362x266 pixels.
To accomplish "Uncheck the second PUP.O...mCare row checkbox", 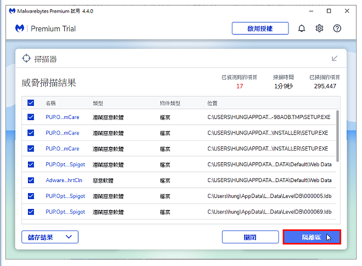I will coord(31,133).
